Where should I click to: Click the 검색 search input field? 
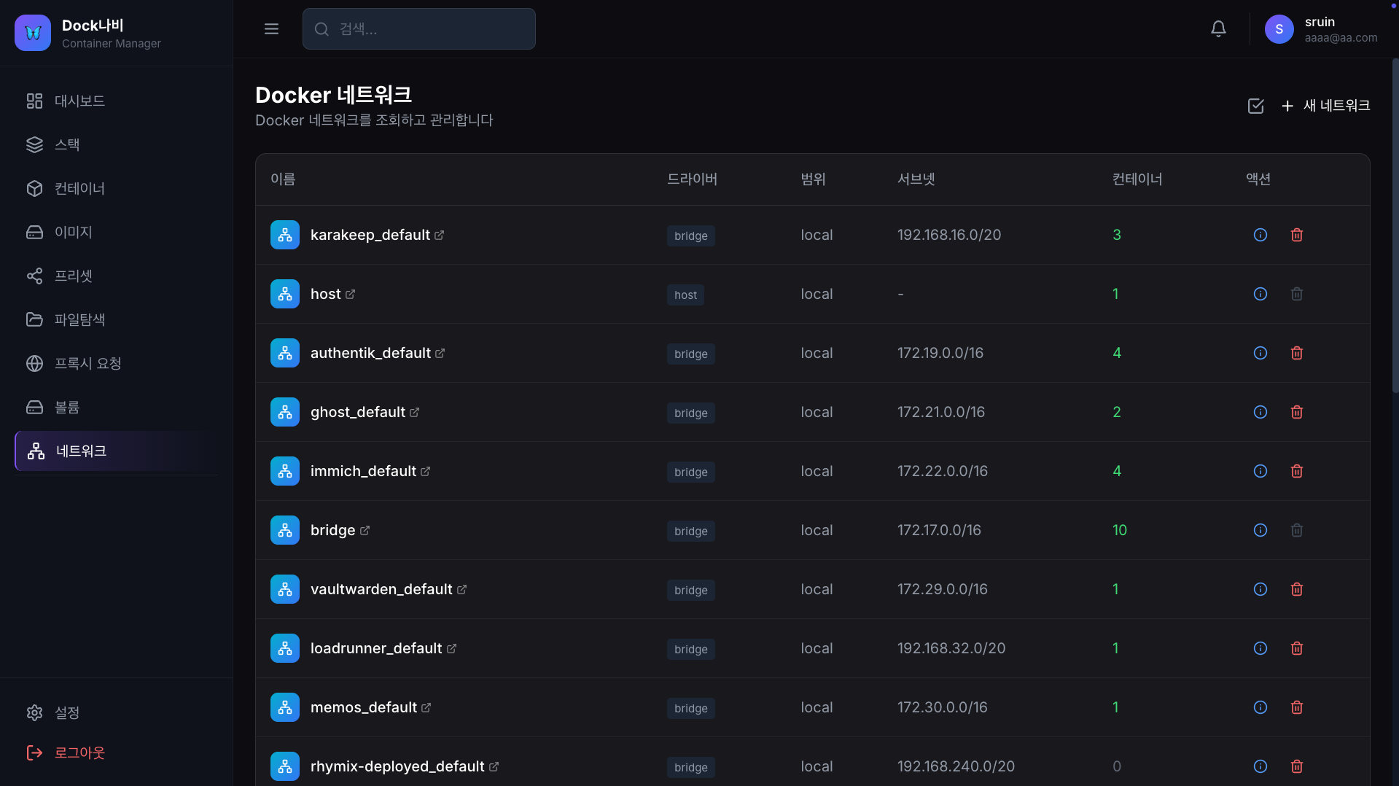tap(419, 28)
